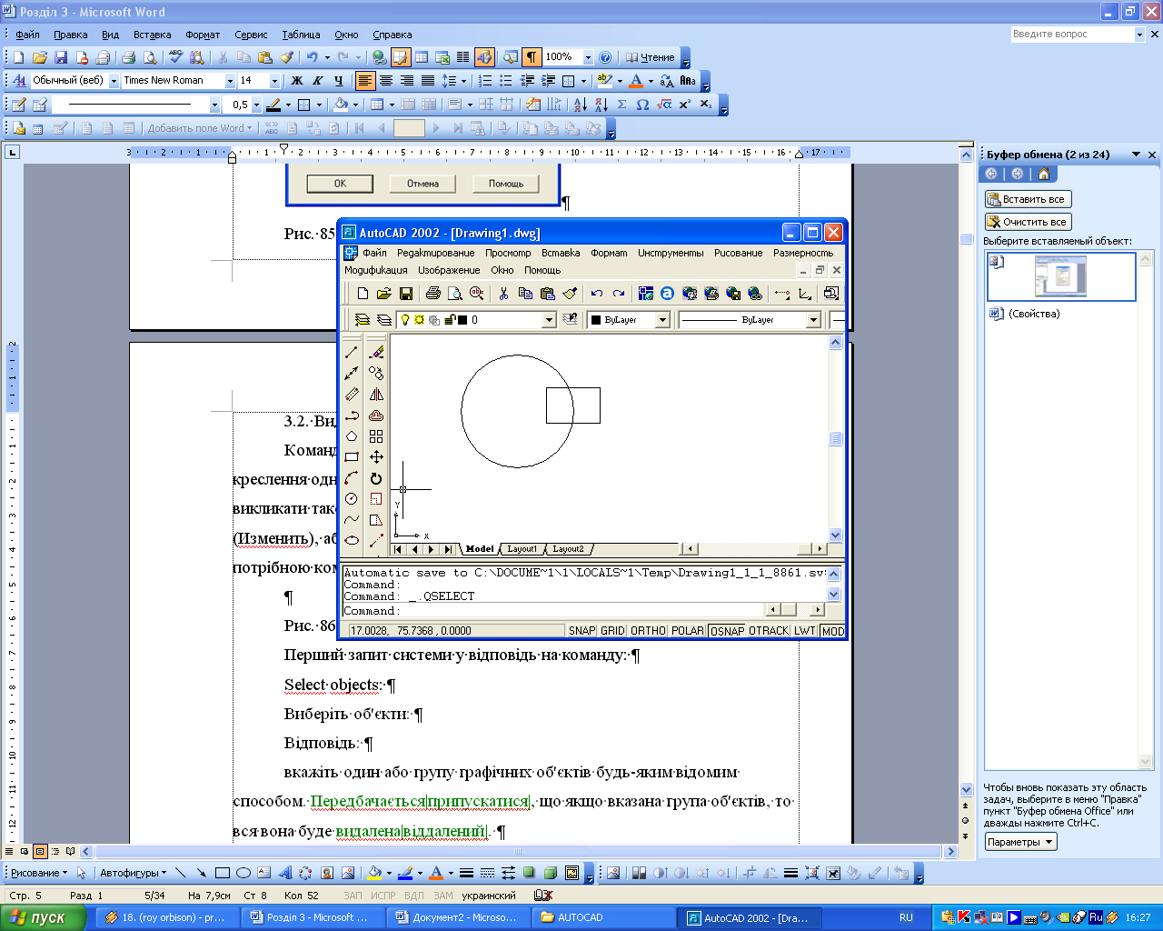Toggle GRID display in AutoCAD
Screen dimensions: 1163x931
coord(613,631)
